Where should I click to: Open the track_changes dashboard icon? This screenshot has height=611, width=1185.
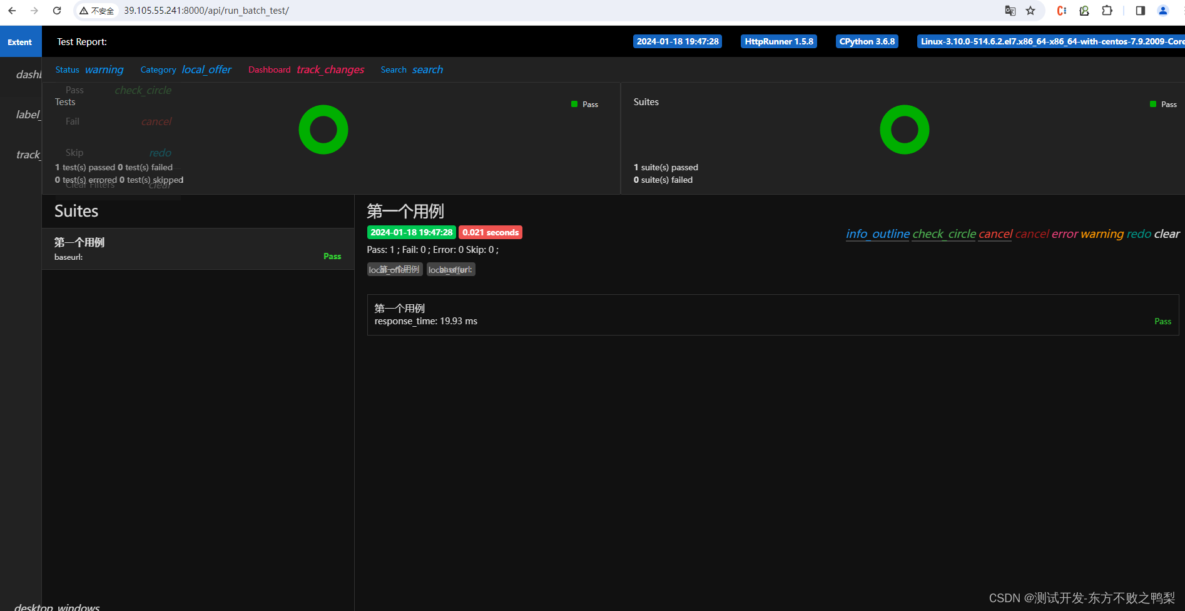point(330,69)
